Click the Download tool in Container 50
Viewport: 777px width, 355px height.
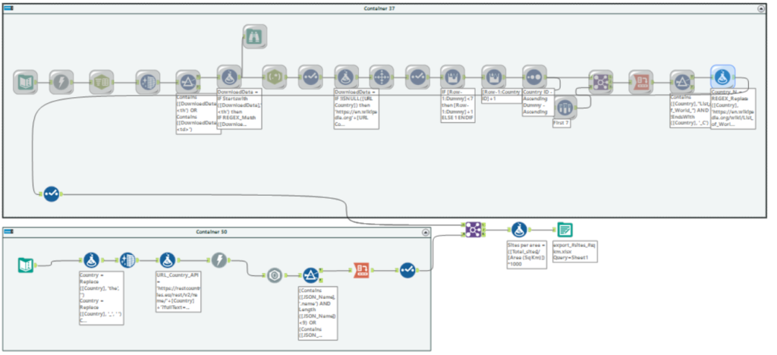(x=219, y=260)
